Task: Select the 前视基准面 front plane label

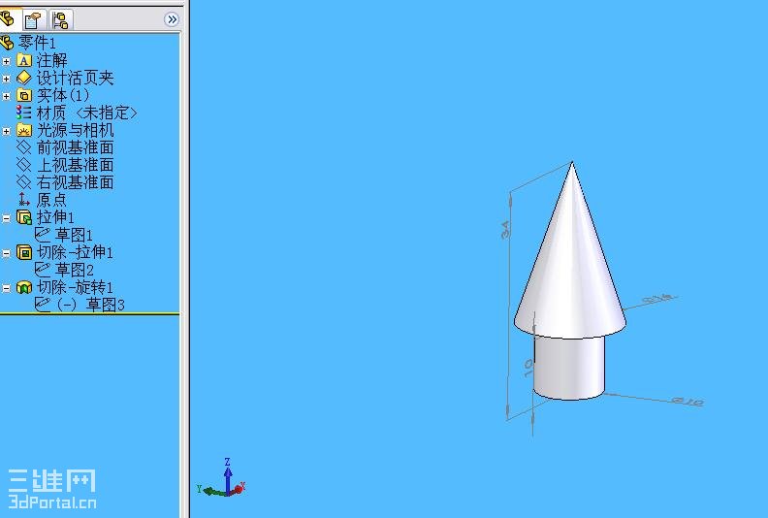Action: pos(75,147)
